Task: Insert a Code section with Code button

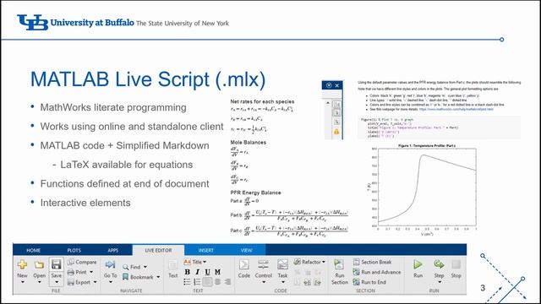Action: coord(244,269)
